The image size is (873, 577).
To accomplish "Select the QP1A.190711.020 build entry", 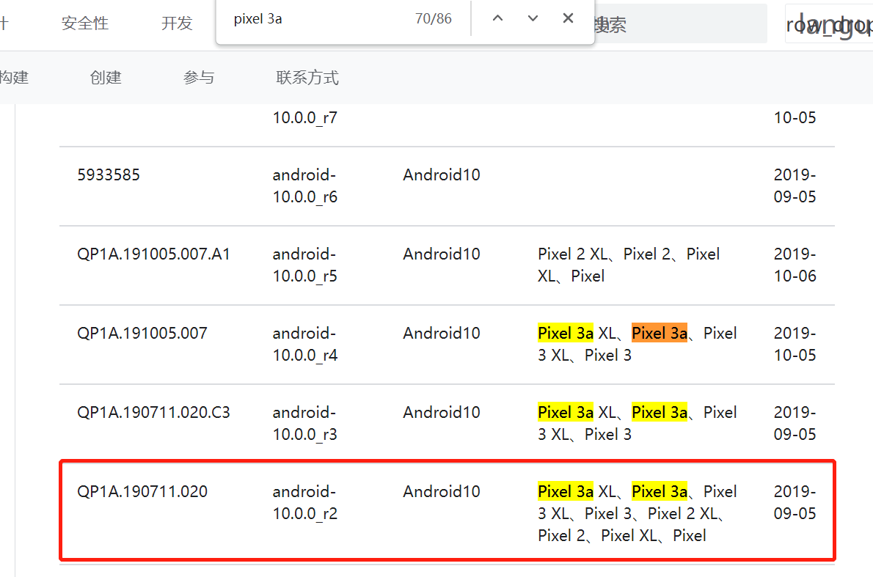I will point(142,492).
